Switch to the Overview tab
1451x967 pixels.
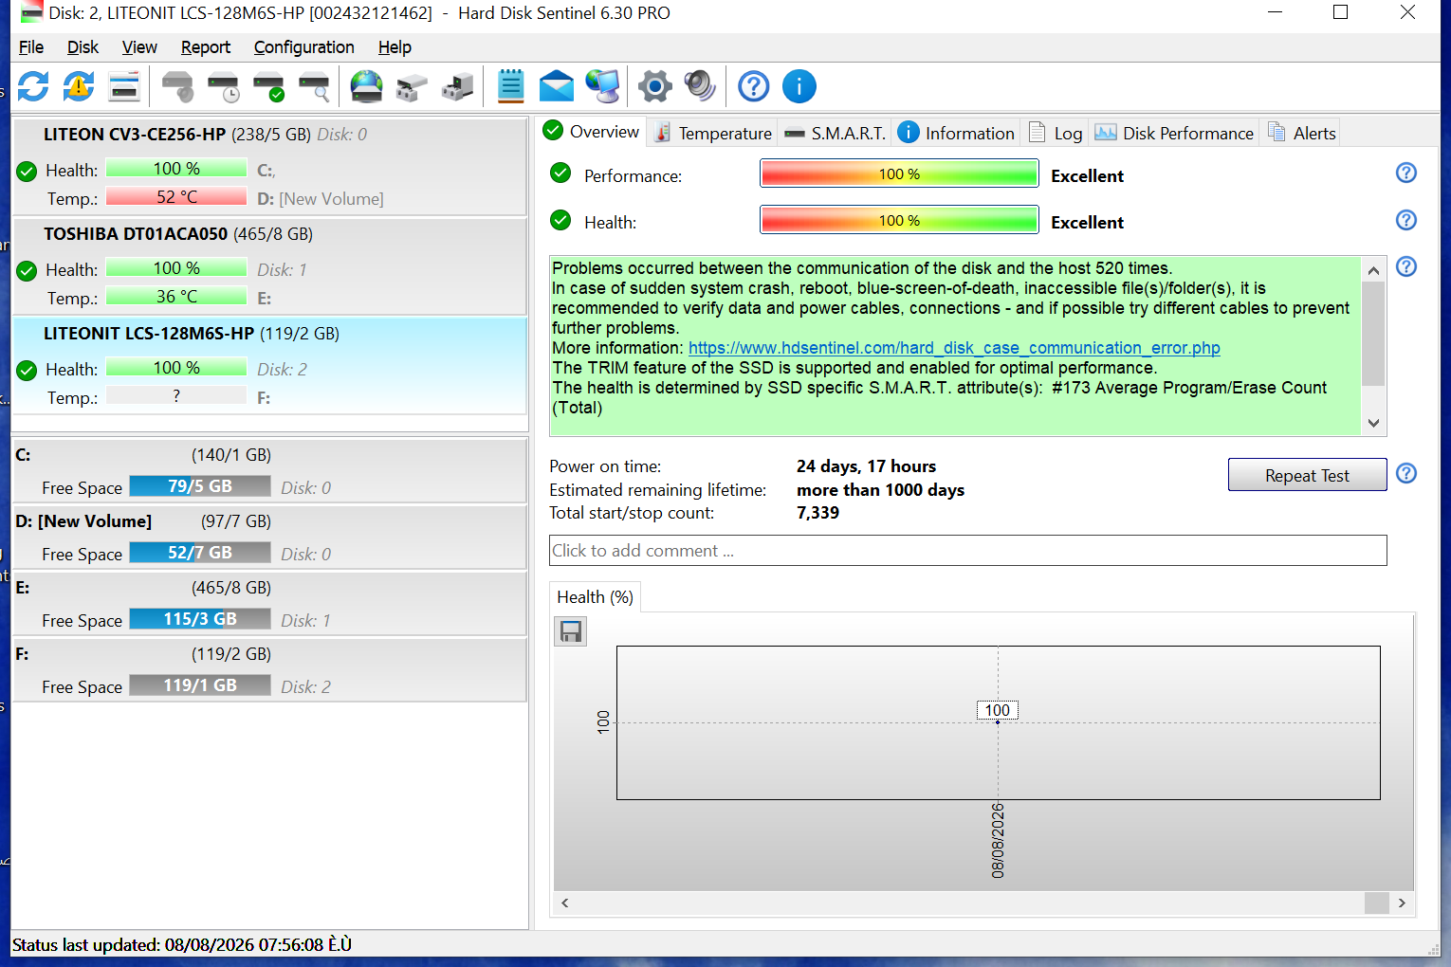592,132
